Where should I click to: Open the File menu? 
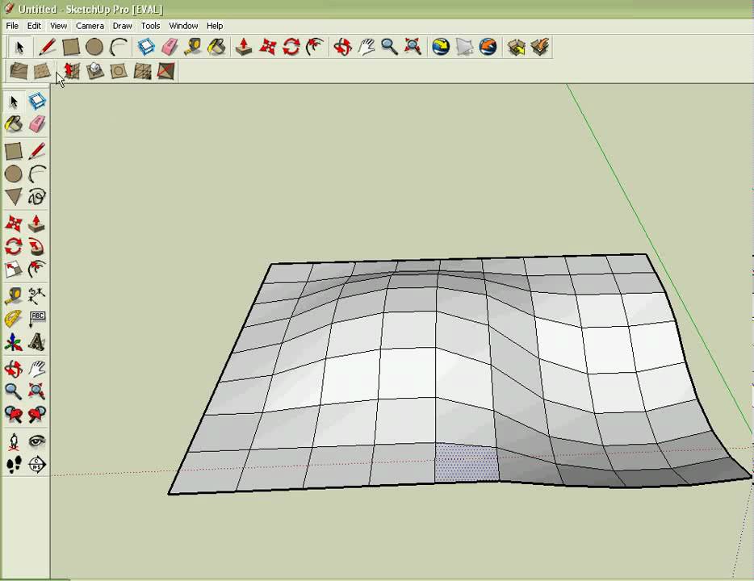12,26
